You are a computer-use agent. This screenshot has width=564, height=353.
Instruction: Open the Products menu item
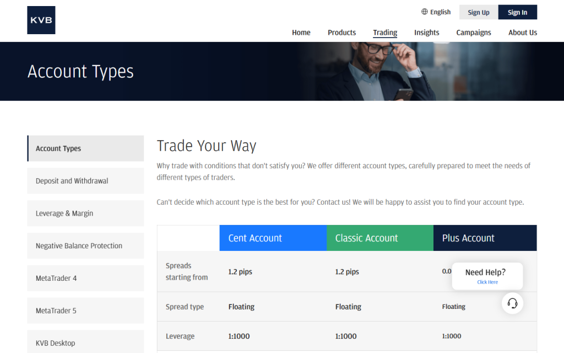pyautogui.click(x=341, y=33)
